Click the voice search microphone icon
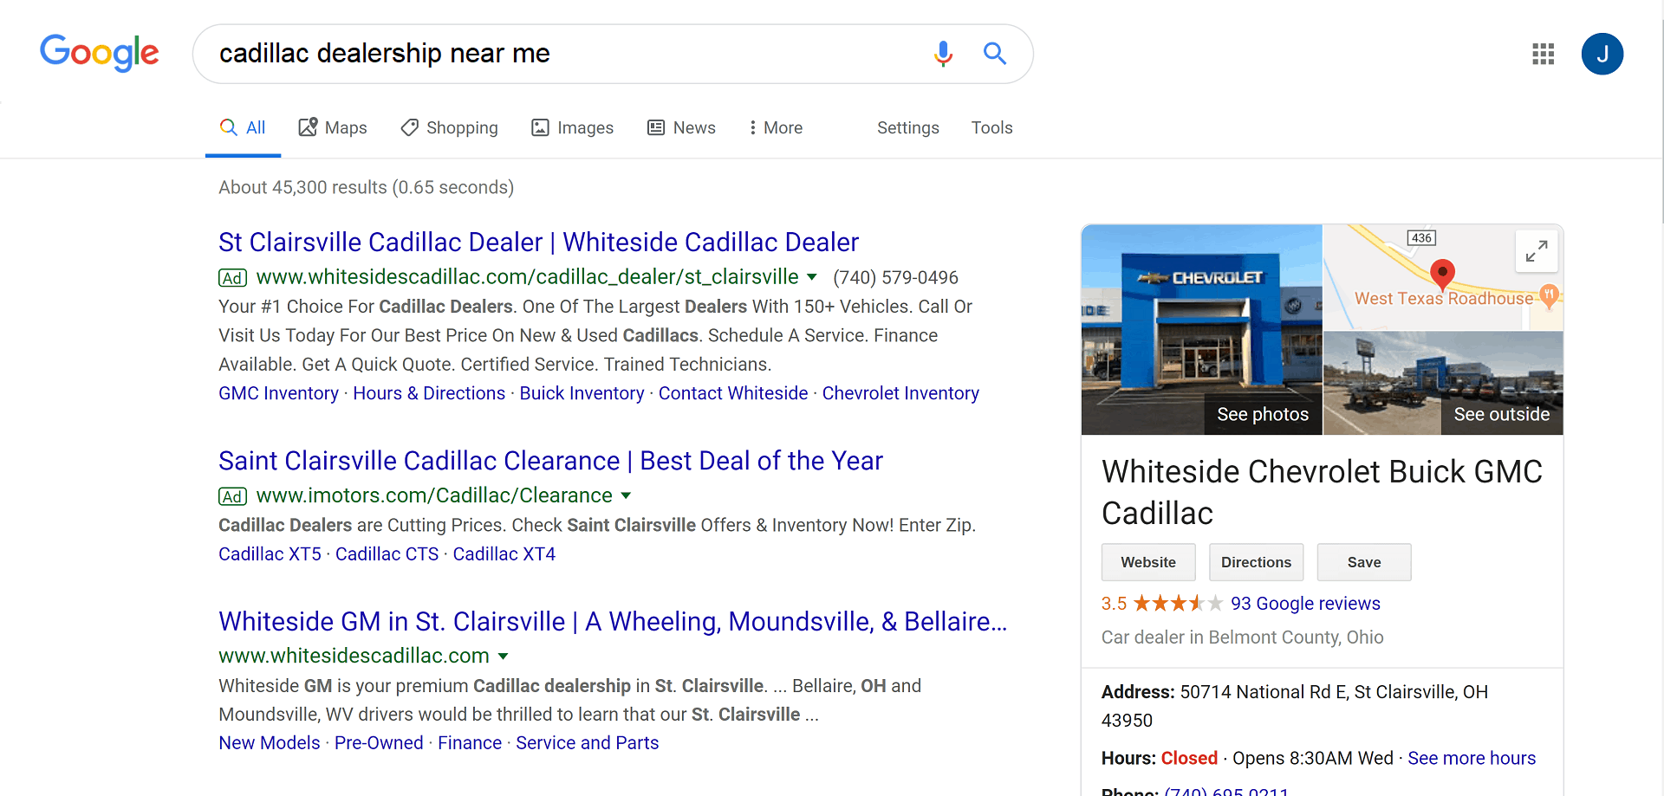This screenshot has height=796, width=1664. [943, 54]
